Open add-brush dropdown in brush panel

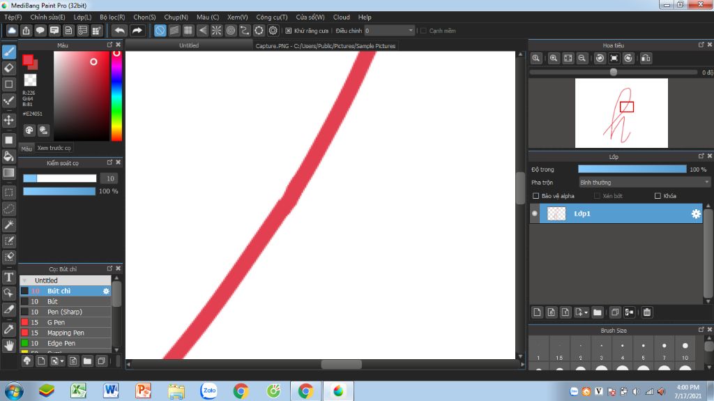[x=62, y=361]
